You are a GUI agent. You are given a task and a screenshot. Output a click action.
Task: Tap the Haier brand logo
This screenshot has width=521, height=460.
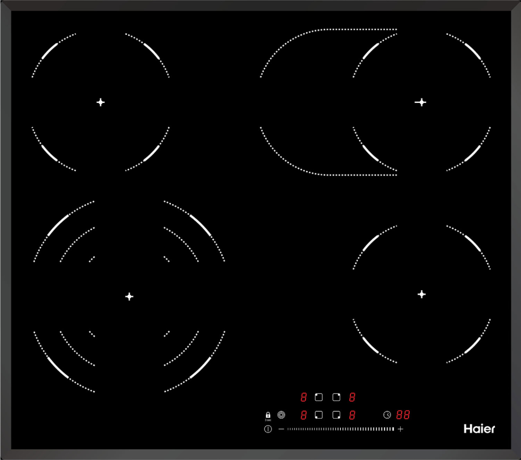(x=479, y=429)
